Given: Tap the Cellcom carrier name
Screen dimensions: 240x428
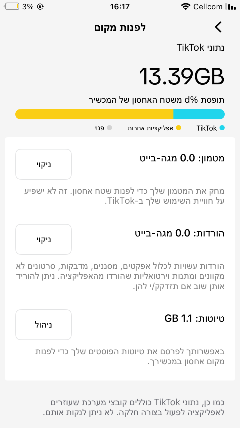Looking at the screenshot, I should coord(208,6).
